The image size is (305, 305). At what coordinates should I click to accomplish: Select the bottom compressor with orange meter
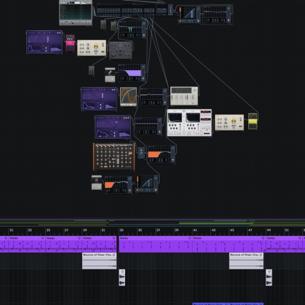[x=147, y=184]
